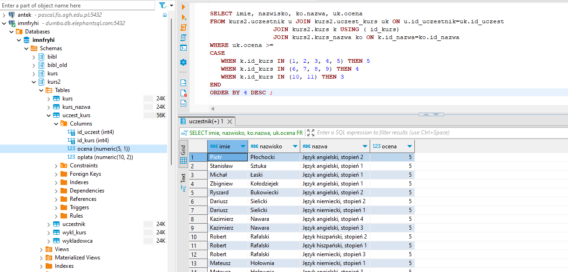Show the execution plan icon

click(x=183, y=38)
